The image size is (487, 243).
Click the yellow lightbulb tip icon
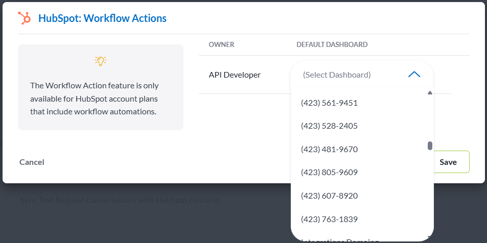pyautogui.click(x=101, y=61)
